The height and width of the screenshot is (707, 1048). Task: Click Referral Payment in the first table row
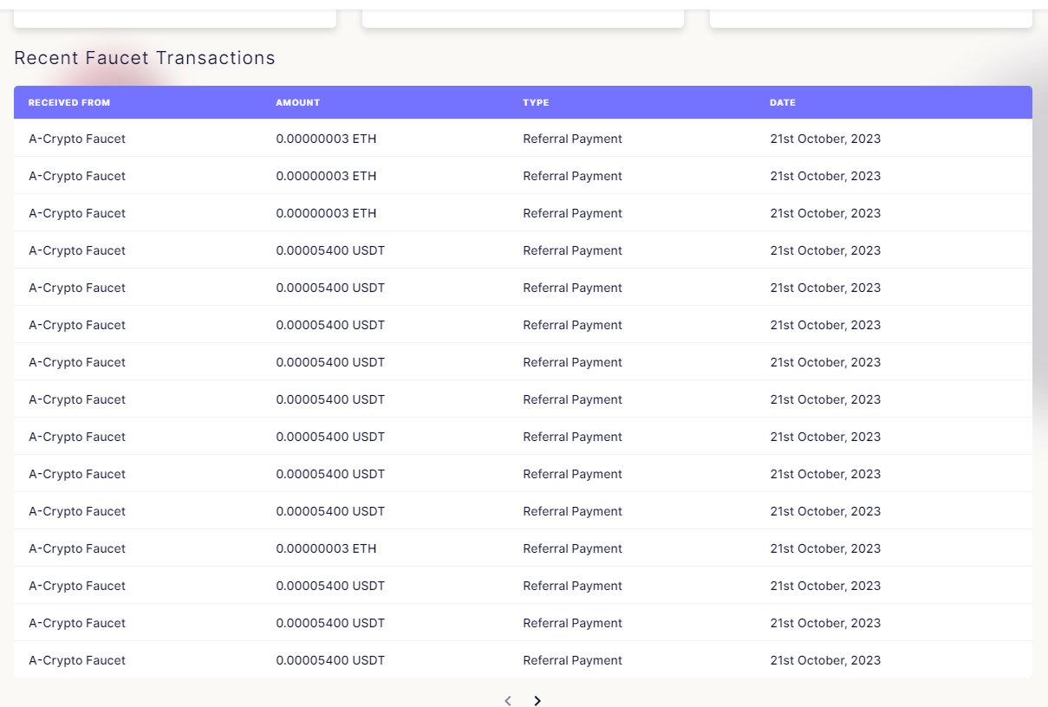(x=573, y=139)
